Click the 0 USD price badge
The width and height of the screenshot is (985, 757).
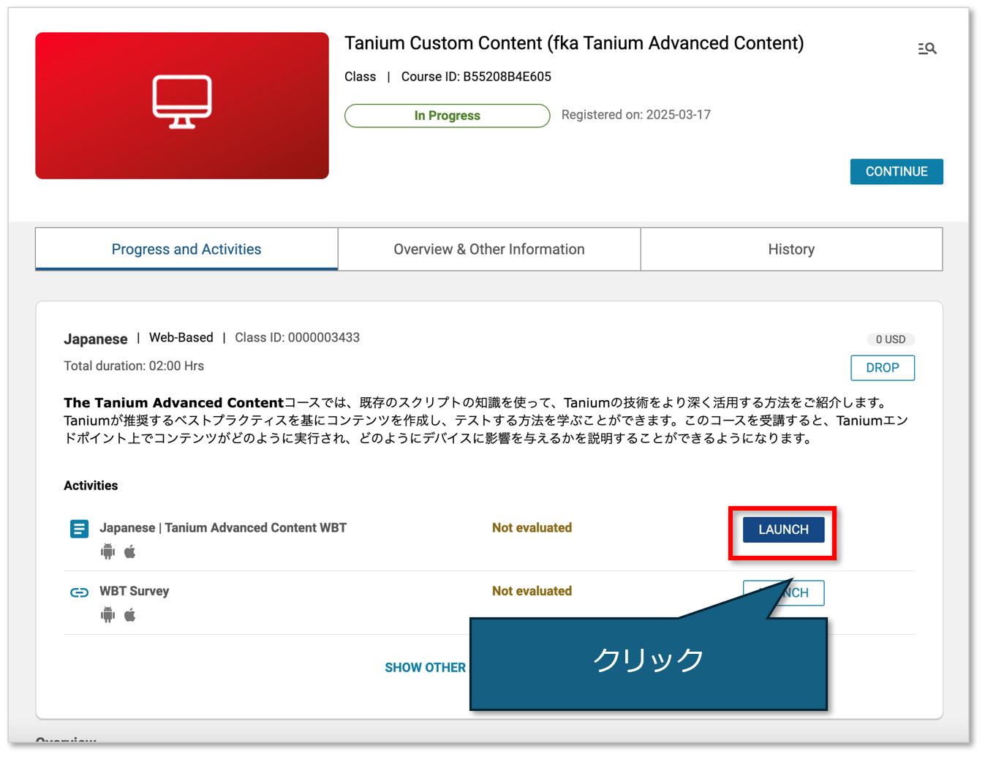891,339
